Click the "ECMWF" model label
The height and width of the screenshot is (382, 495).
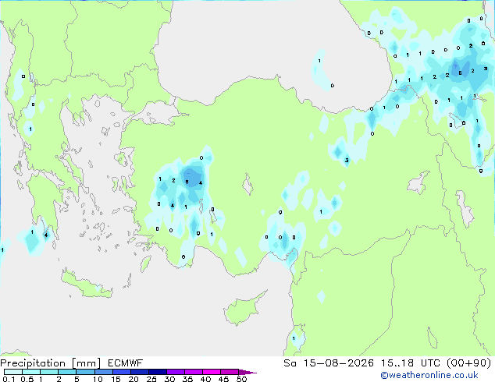[x=126, y=363]
